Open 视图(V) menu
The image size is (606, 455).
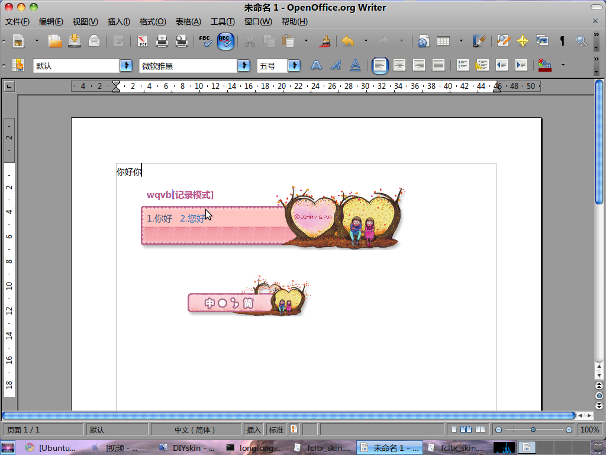click(85, 22)
